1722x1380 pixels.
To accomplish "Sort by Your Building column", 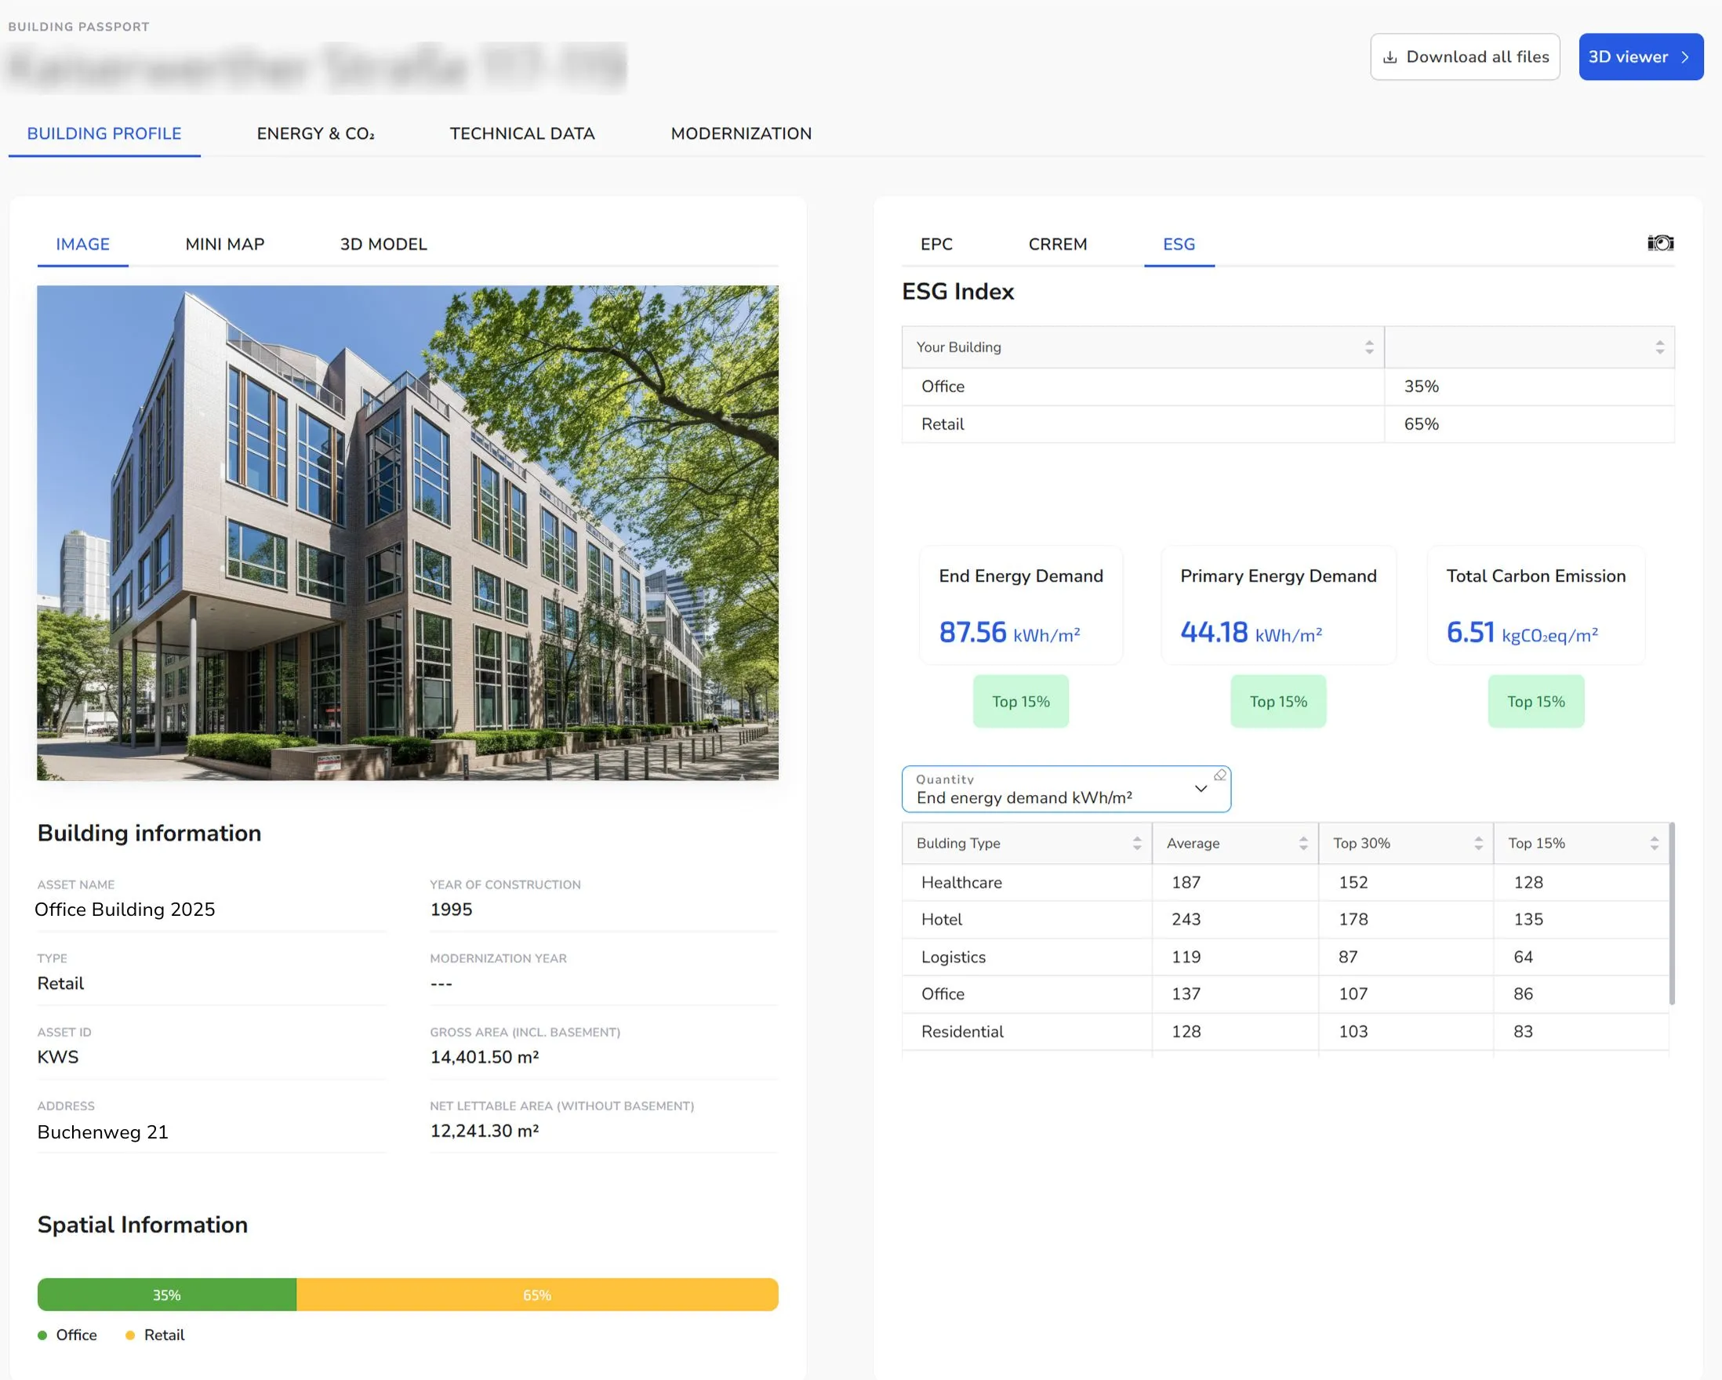I will click(1369, 347).
